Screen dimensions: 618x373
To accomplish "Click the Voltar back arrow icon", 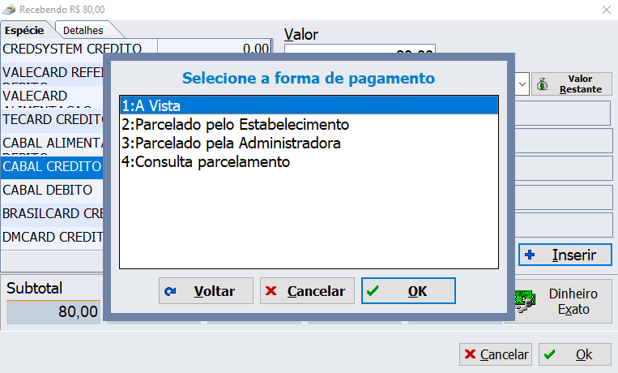I will pos(170,292).
